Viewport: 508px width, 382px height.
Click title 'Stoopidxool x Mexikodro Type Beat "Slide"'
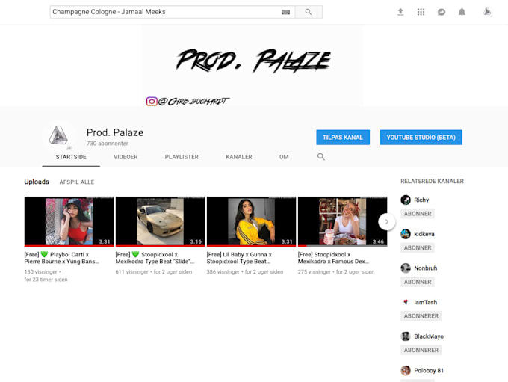(x=155, y=258)
